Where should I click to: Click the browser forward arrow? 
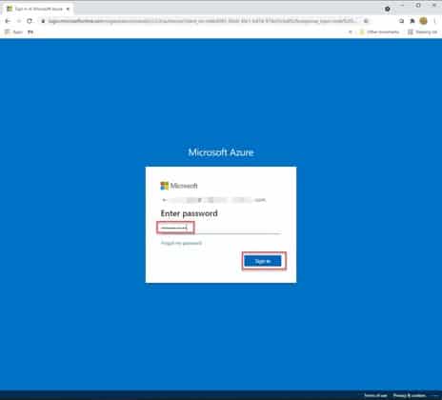[x=19, y=21]
